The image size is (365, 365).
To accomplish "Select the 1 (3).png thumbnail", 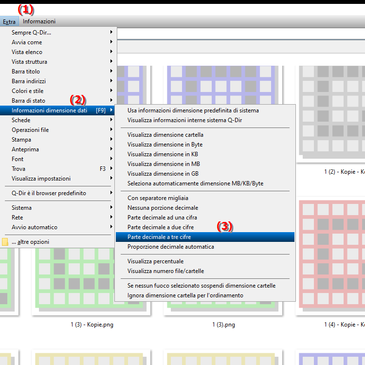I will tap(223, 308).
